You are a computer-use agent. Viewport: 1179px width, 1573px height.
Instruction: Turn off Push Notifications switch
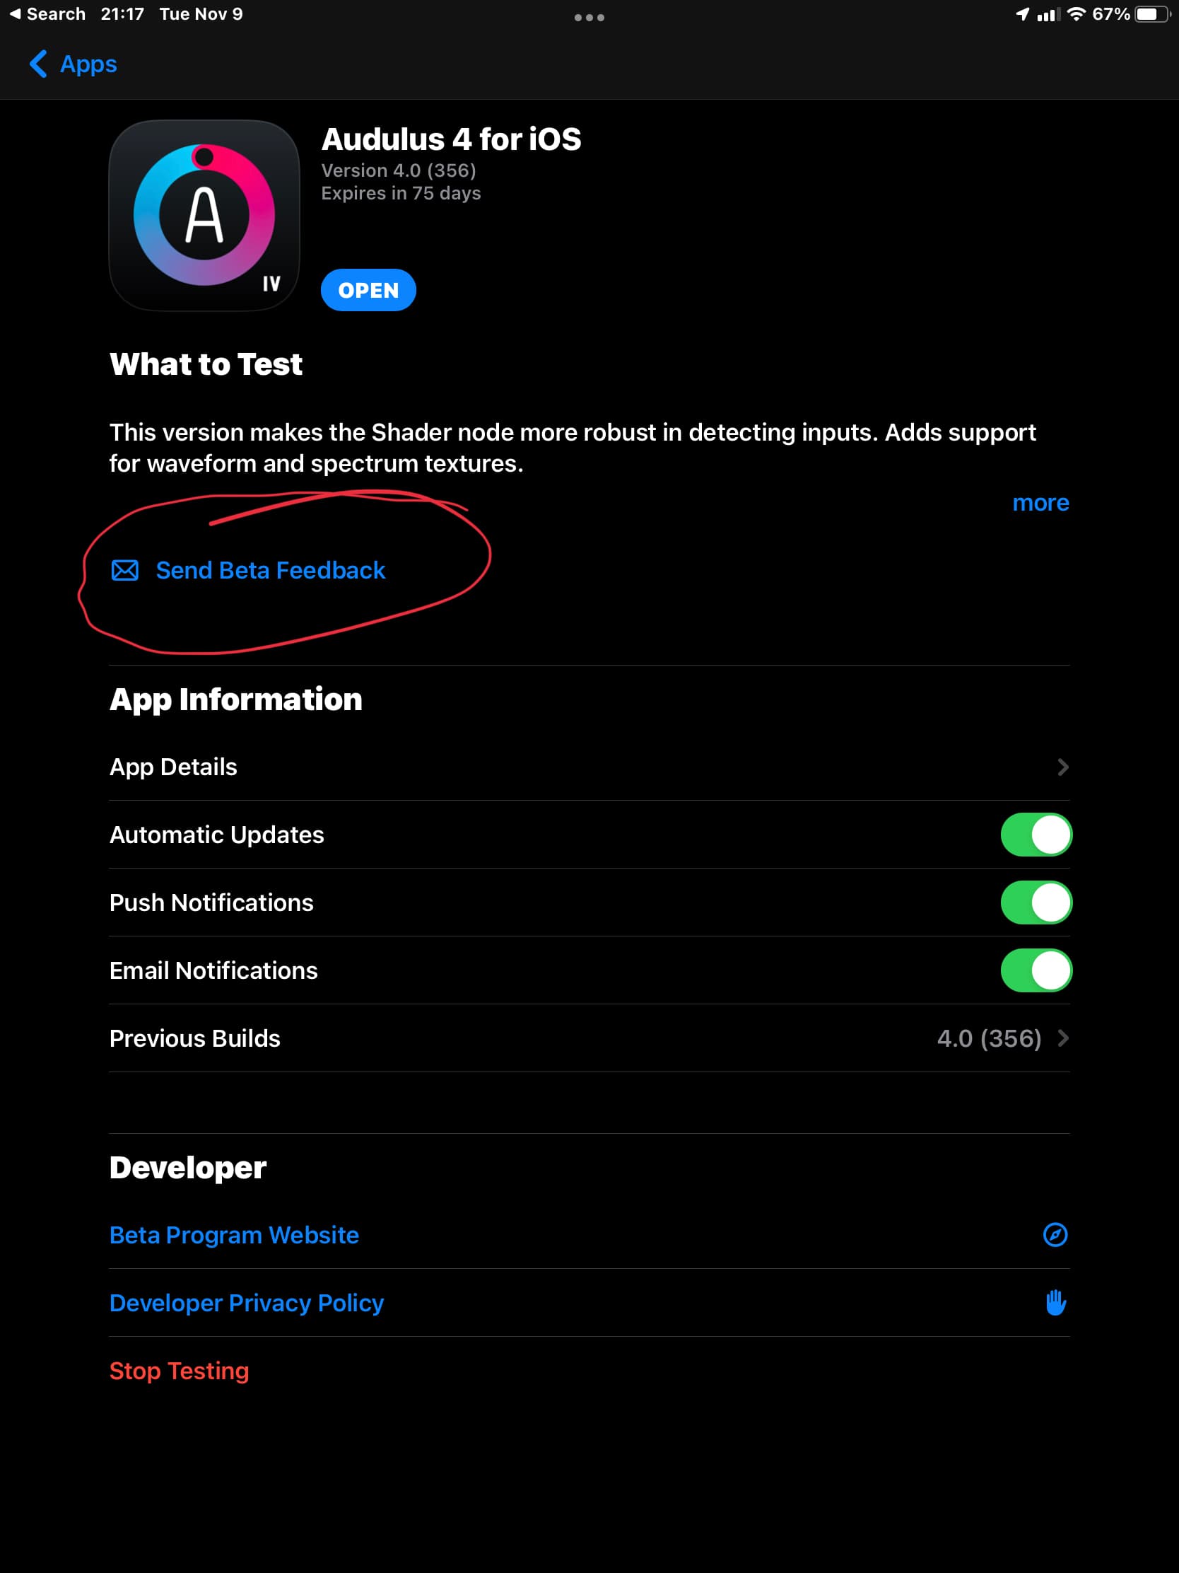click(x=1036, y=902)
